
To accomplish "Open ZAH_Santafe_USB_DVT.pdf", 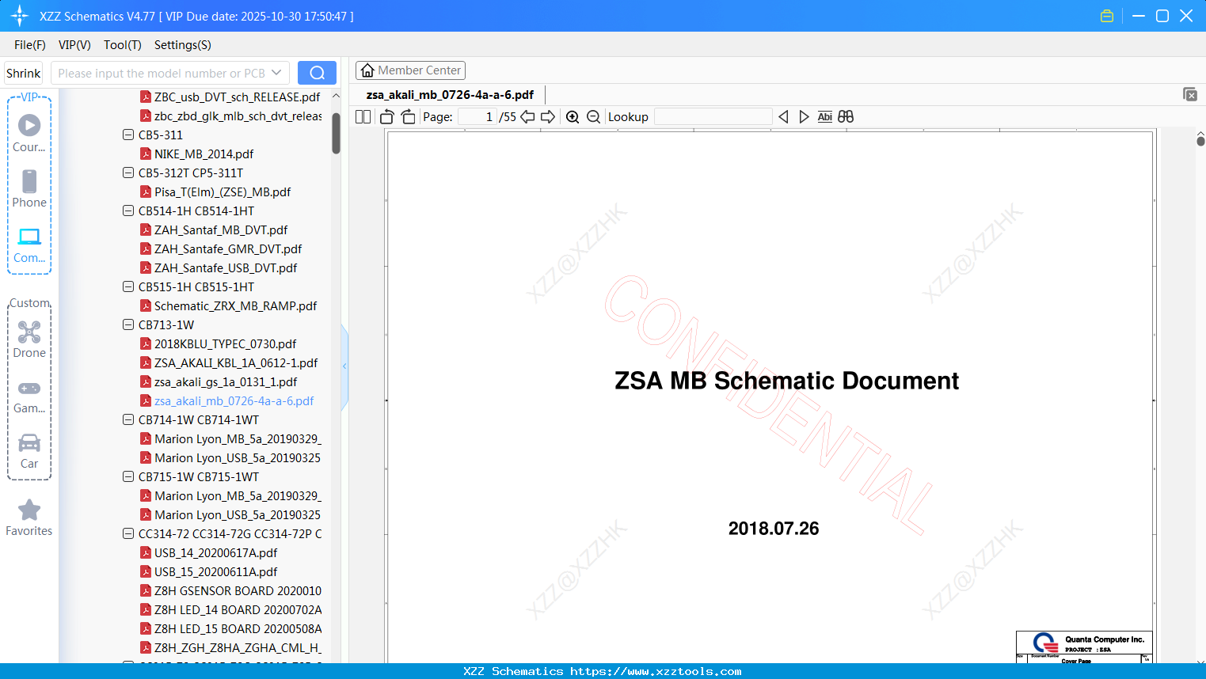I will click(x=219, y=267).
